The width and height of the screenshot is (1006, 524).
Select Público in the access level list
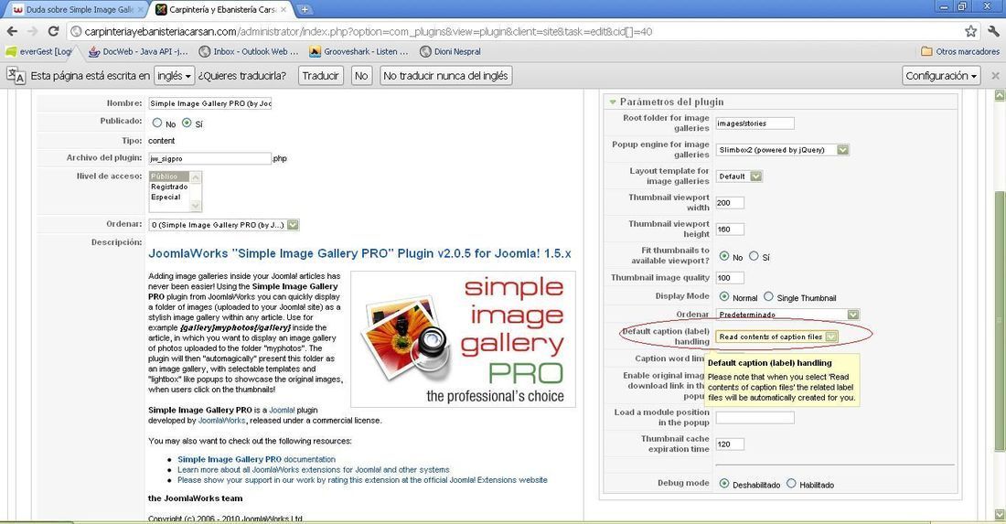pyautogui.click(x=169, y=176)
